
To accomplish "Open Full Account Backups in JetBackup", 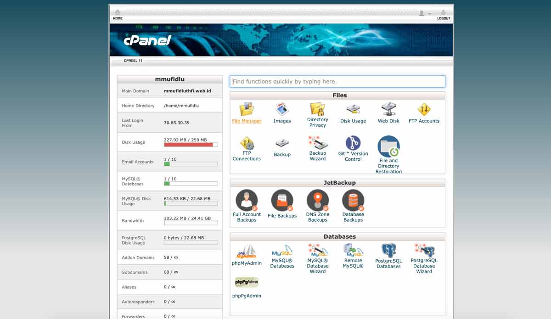I will click(247, 200).
